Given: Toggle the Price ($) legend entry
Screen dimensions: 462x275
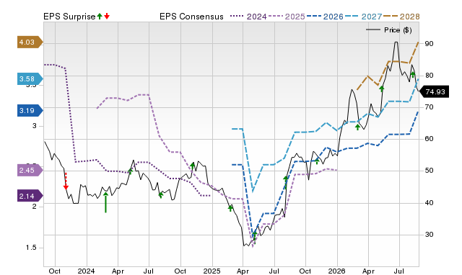Looking at the screenshot, I should click(389, 30).
